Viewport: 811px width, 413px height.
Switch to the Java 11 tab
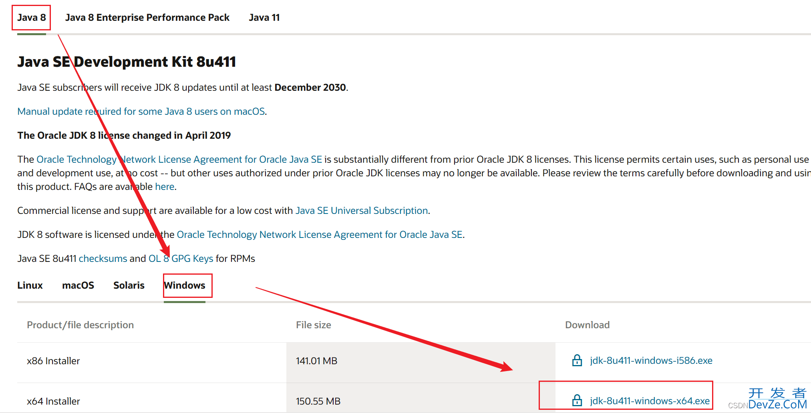pos(264,18)
